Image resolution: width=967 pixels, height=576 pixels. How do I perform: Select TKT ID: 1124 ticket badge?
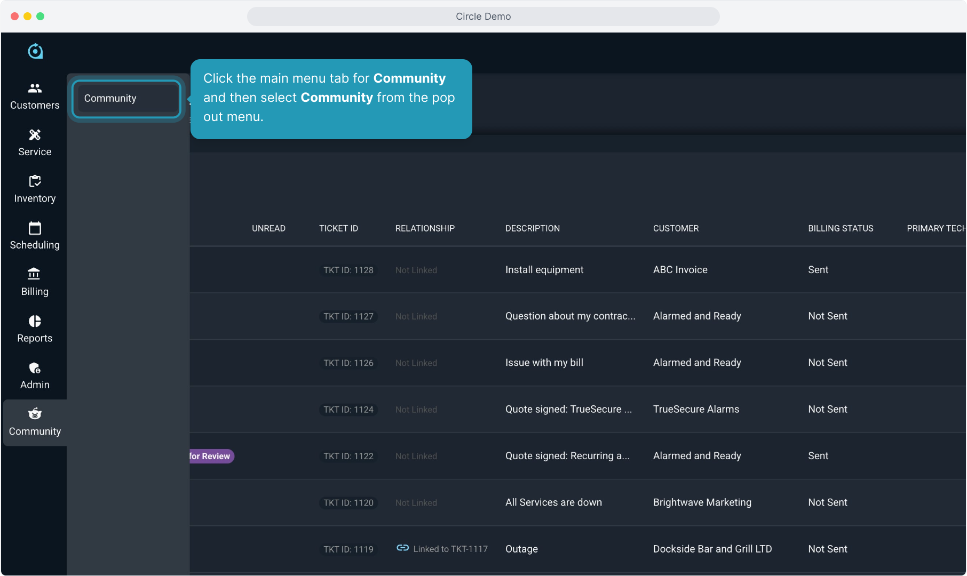point(348,410)
